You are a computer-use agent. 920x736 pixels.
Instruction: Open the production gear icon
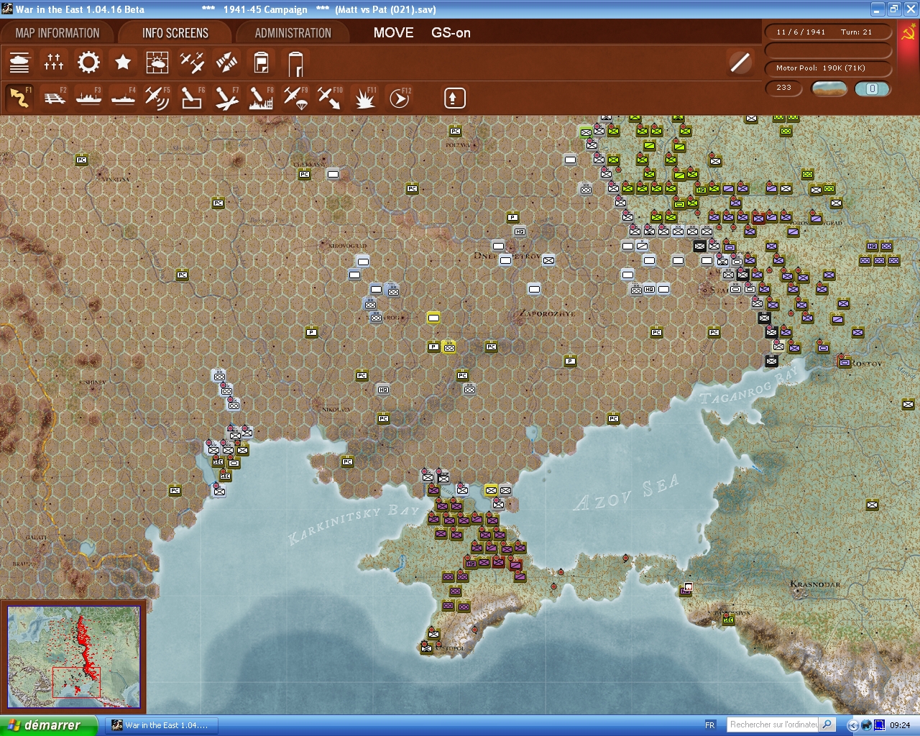point(88,63)
